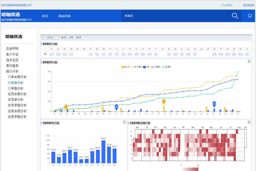Open 售后服务 in the sidebar
This screenshot has height=171, width=256.
point(12,66)
